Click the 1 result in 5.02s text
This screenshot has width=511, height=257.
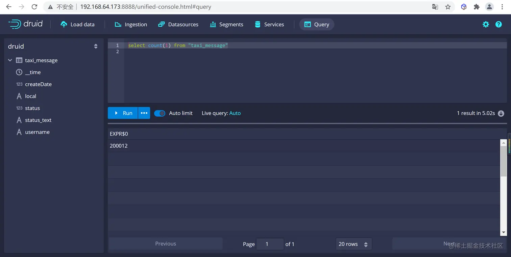point(476,113)
